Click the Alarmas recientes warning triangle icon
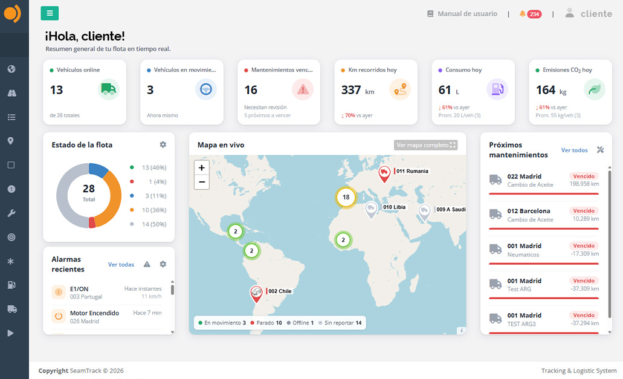The width and height of the screenshot is (623, 379). click(x=147, y=264)
